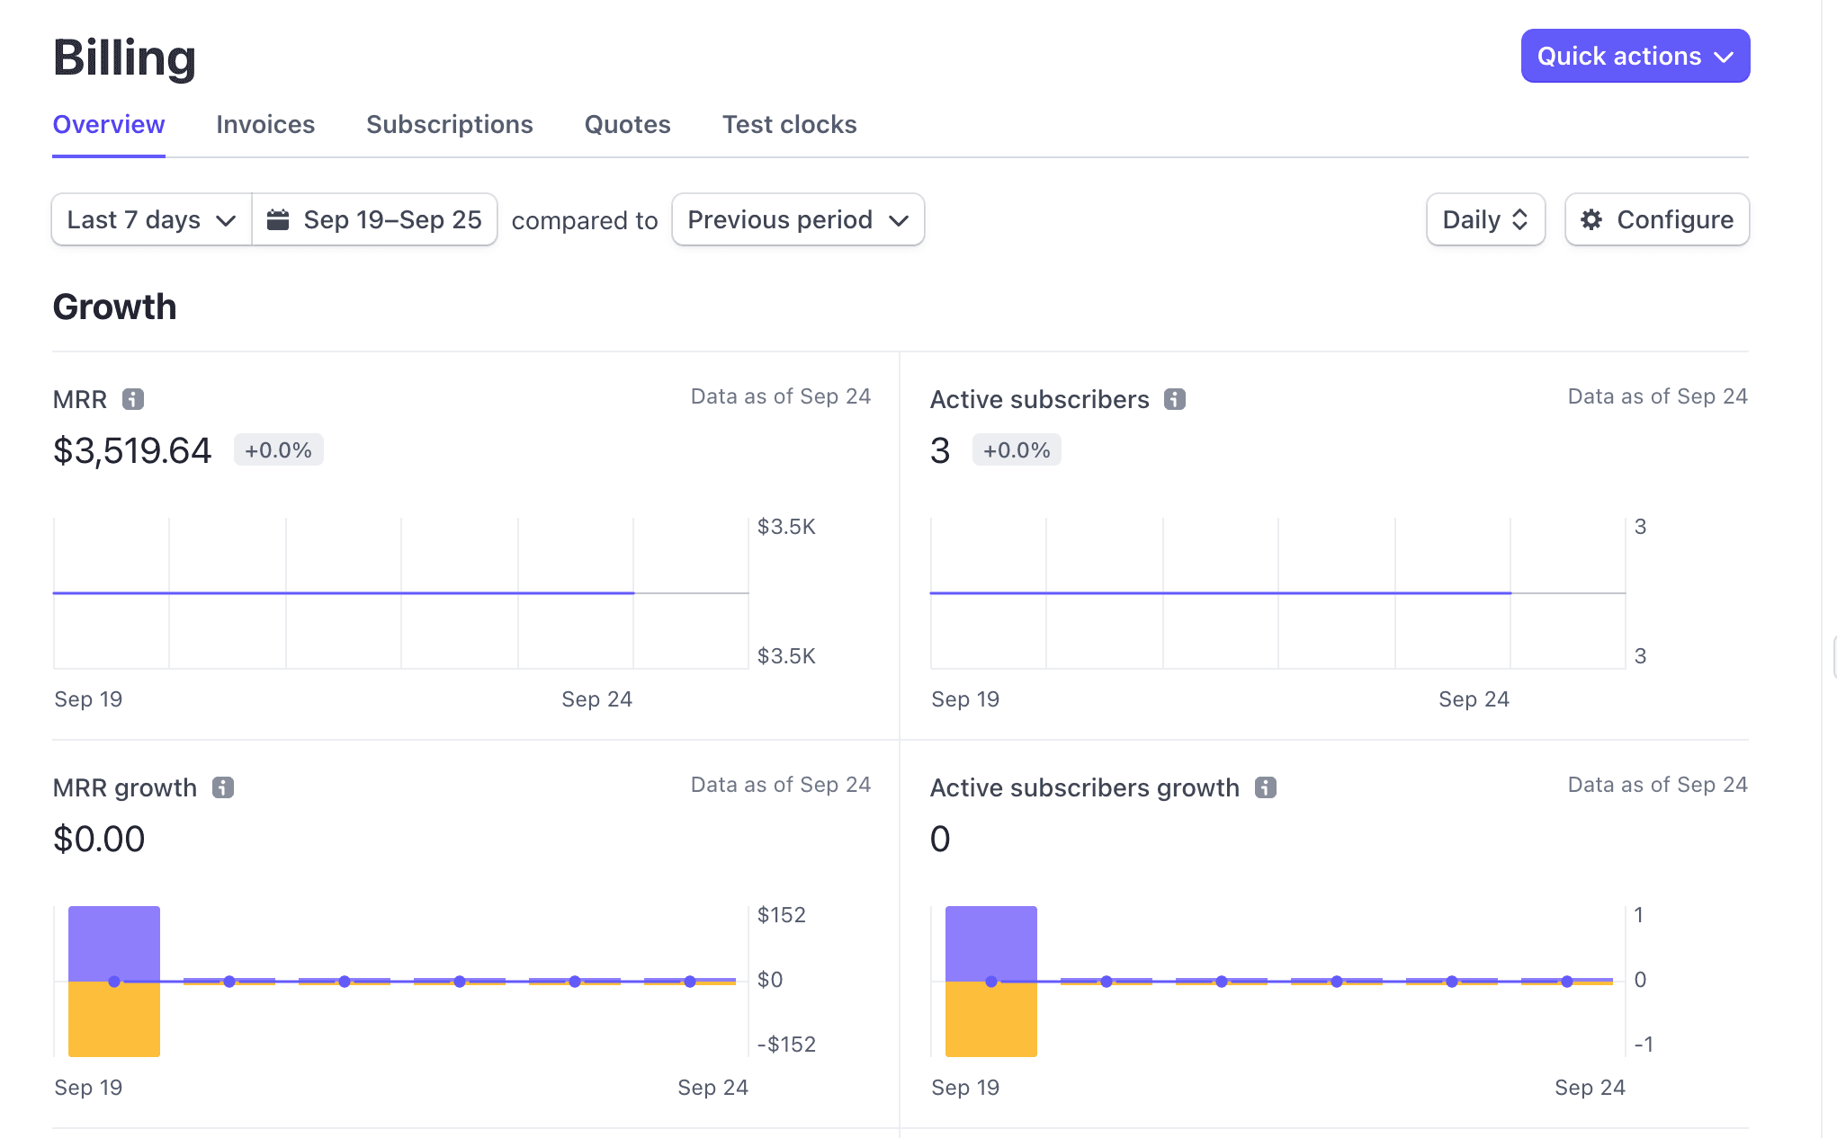Click the gear icon in Configure
Screen dimensions: 1837x1138
click(x=1591, y=219)
